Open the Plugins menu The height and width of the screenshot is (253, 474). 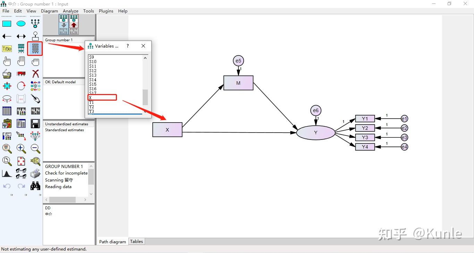point(106,11)
